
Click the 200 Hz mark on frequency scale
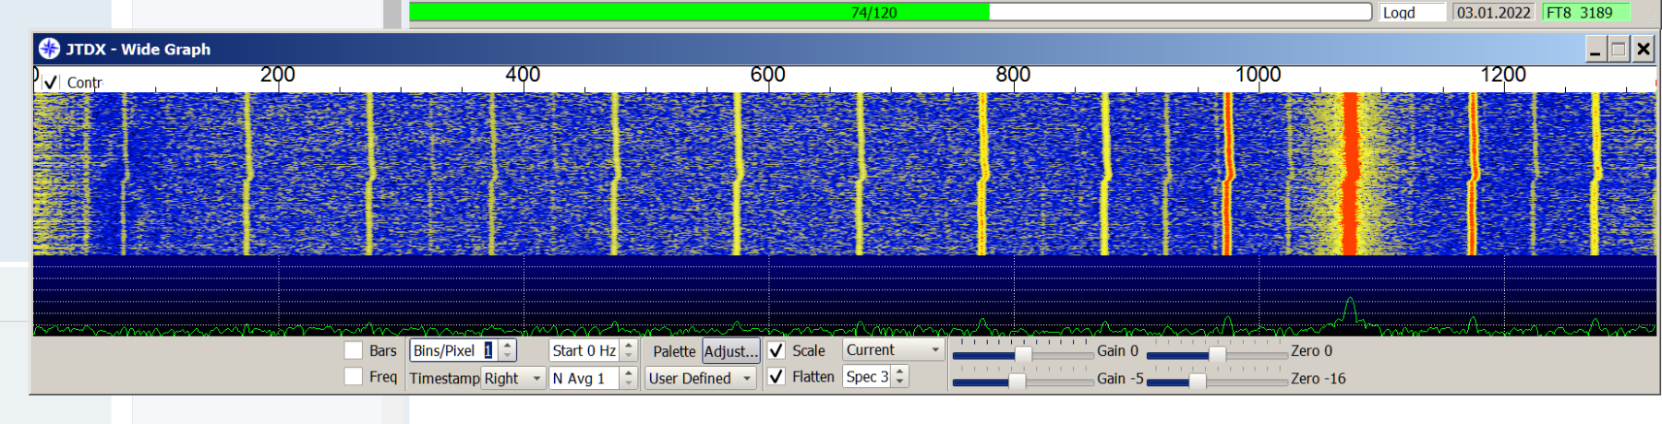point(277,75)
